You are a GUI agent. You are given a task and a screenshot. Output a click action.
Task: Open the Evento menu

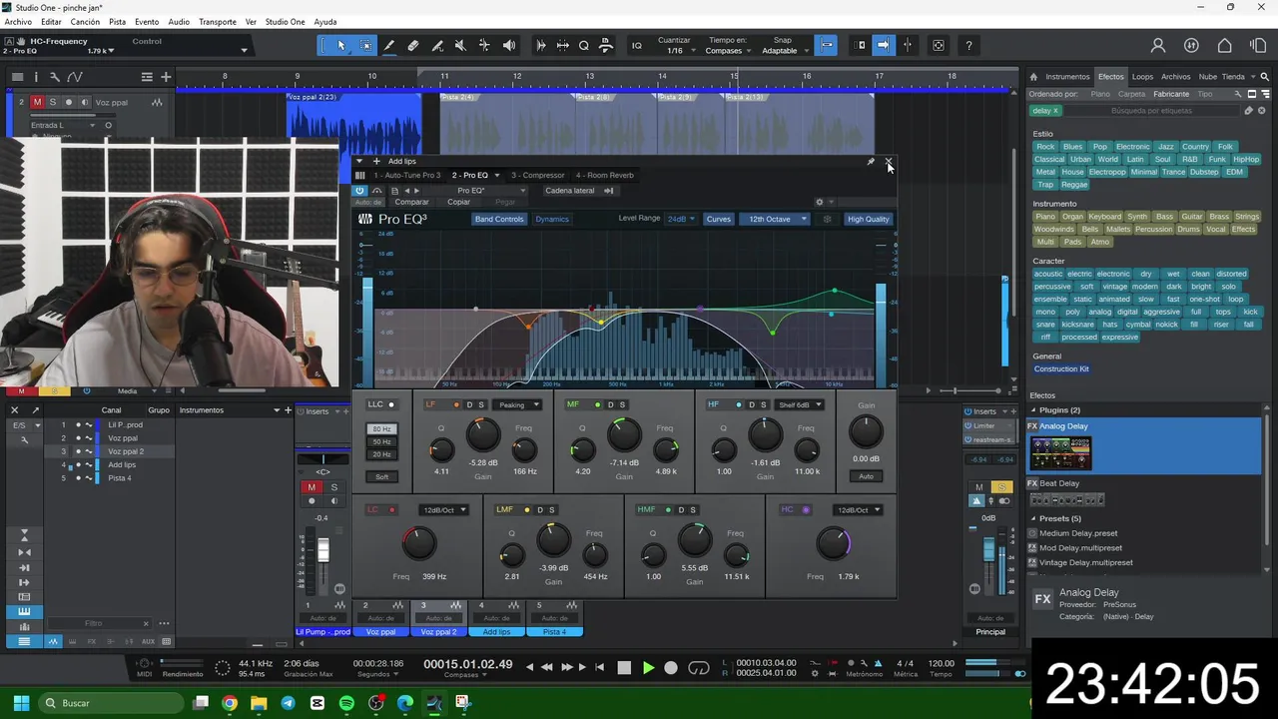pos(147,22)
